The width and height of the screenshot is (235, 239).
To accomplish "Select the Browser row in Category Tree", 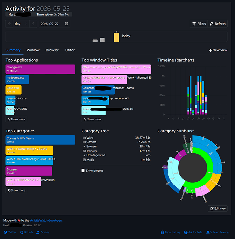I will (116, 146).
